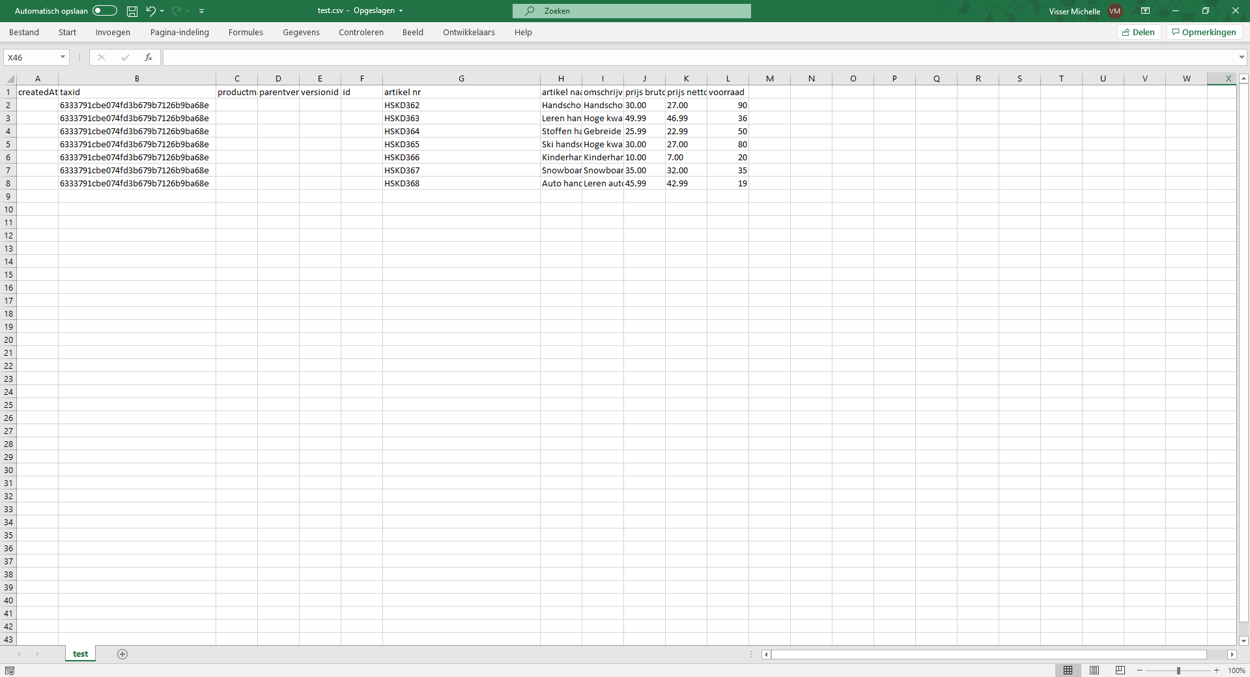Cancel cell entry with the X icon
Screen dimensions: 1250x677
(x=101, y=57)
